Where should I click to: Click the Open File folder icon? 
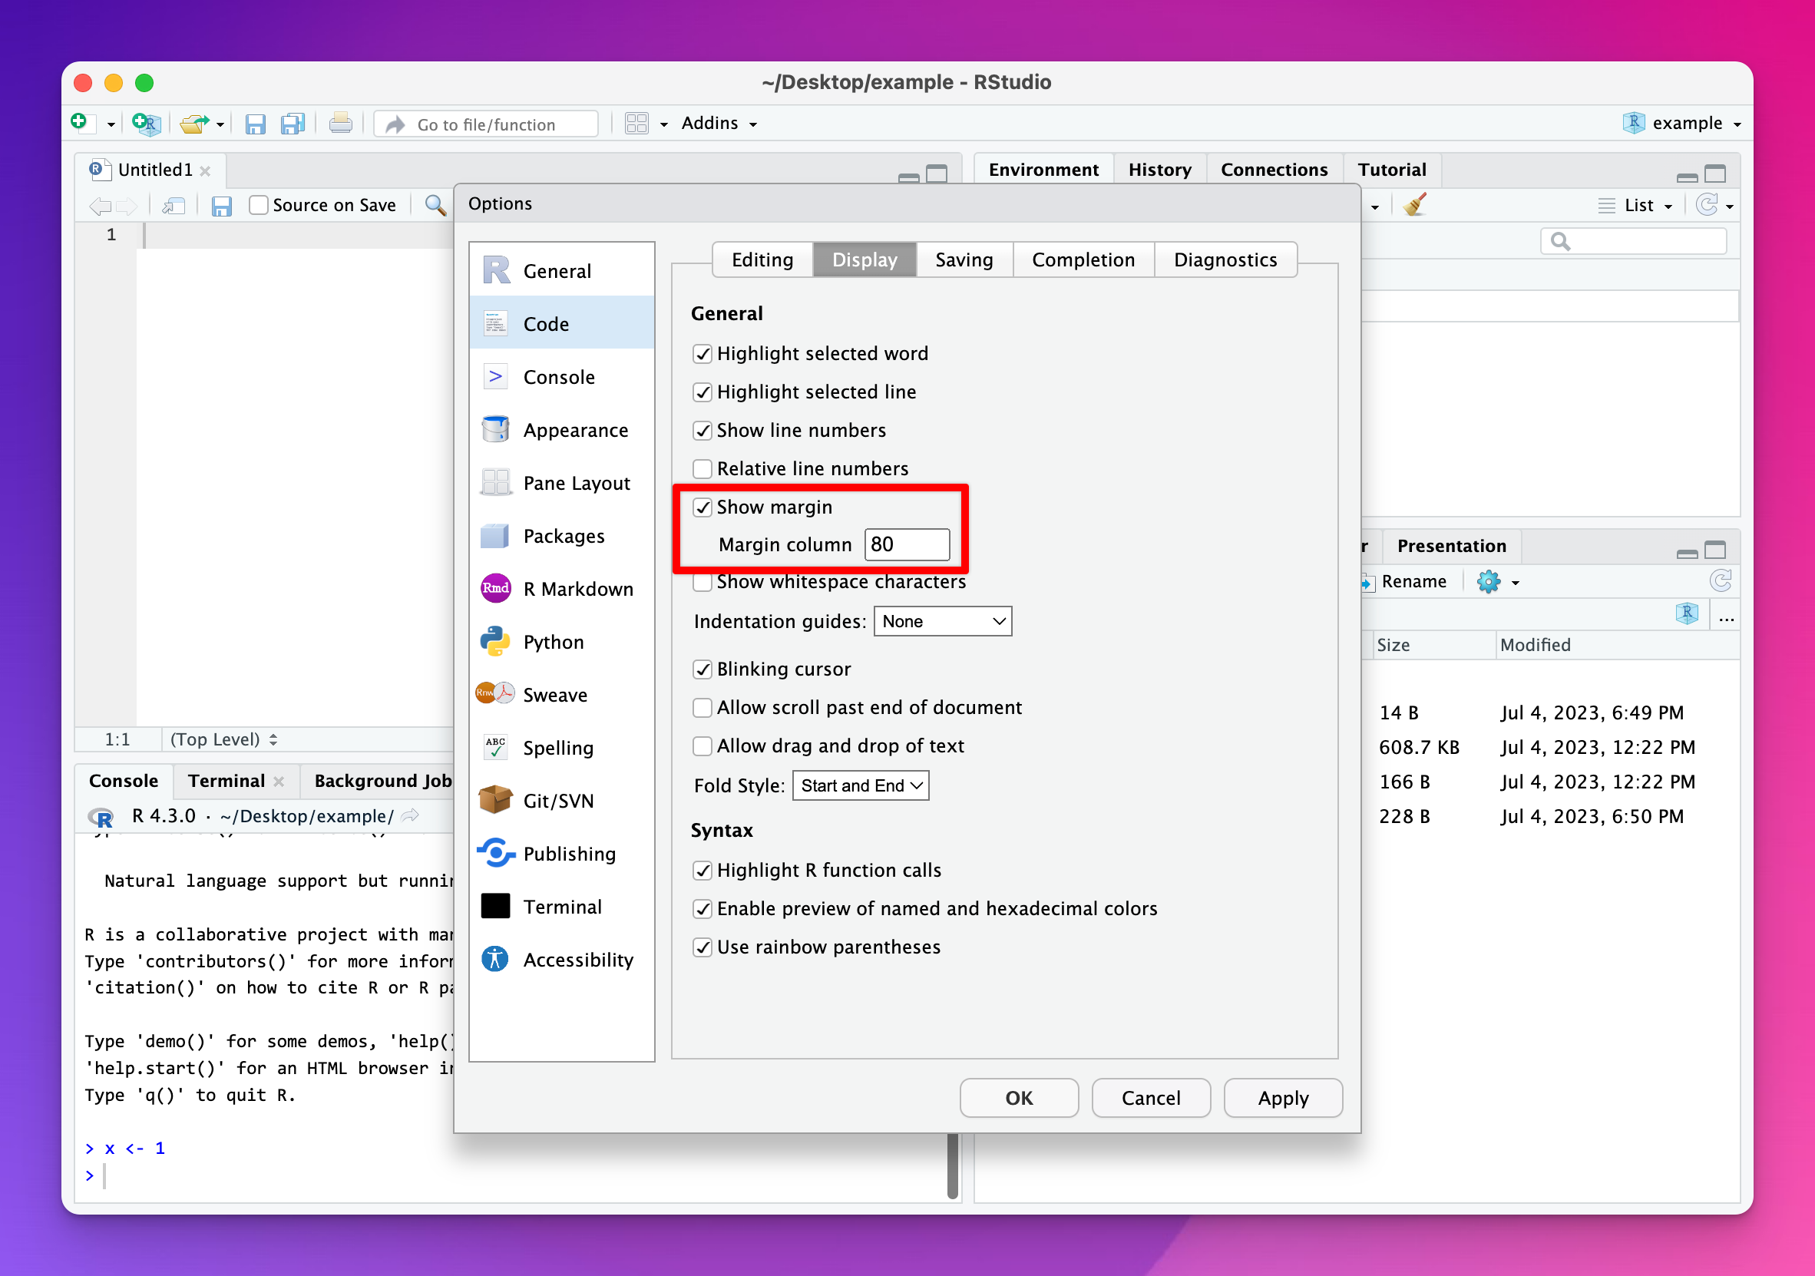tap(193, 124)
